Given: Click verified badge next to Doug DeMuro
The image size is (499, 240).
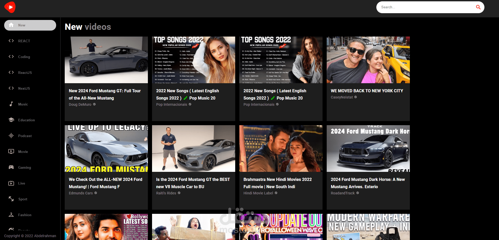Looking at the screenshot, I should point(94,104).
